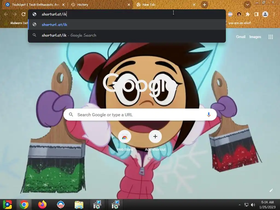The height and width of the screenshot is (210, 280).
Task: Open the volume tray icon
Action: (x=253, y=205)
